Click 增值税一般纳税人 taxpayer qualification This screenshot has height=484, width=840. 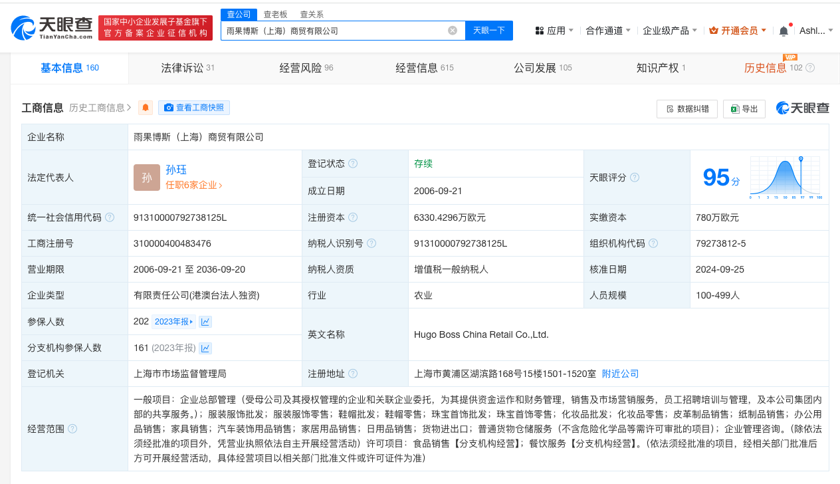click(x=451, y=269)
